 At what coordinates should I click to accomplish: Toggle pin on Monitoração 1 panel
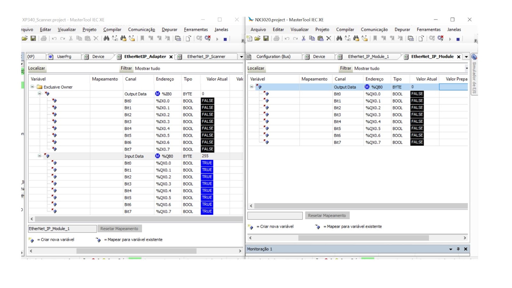click(458, 249)
